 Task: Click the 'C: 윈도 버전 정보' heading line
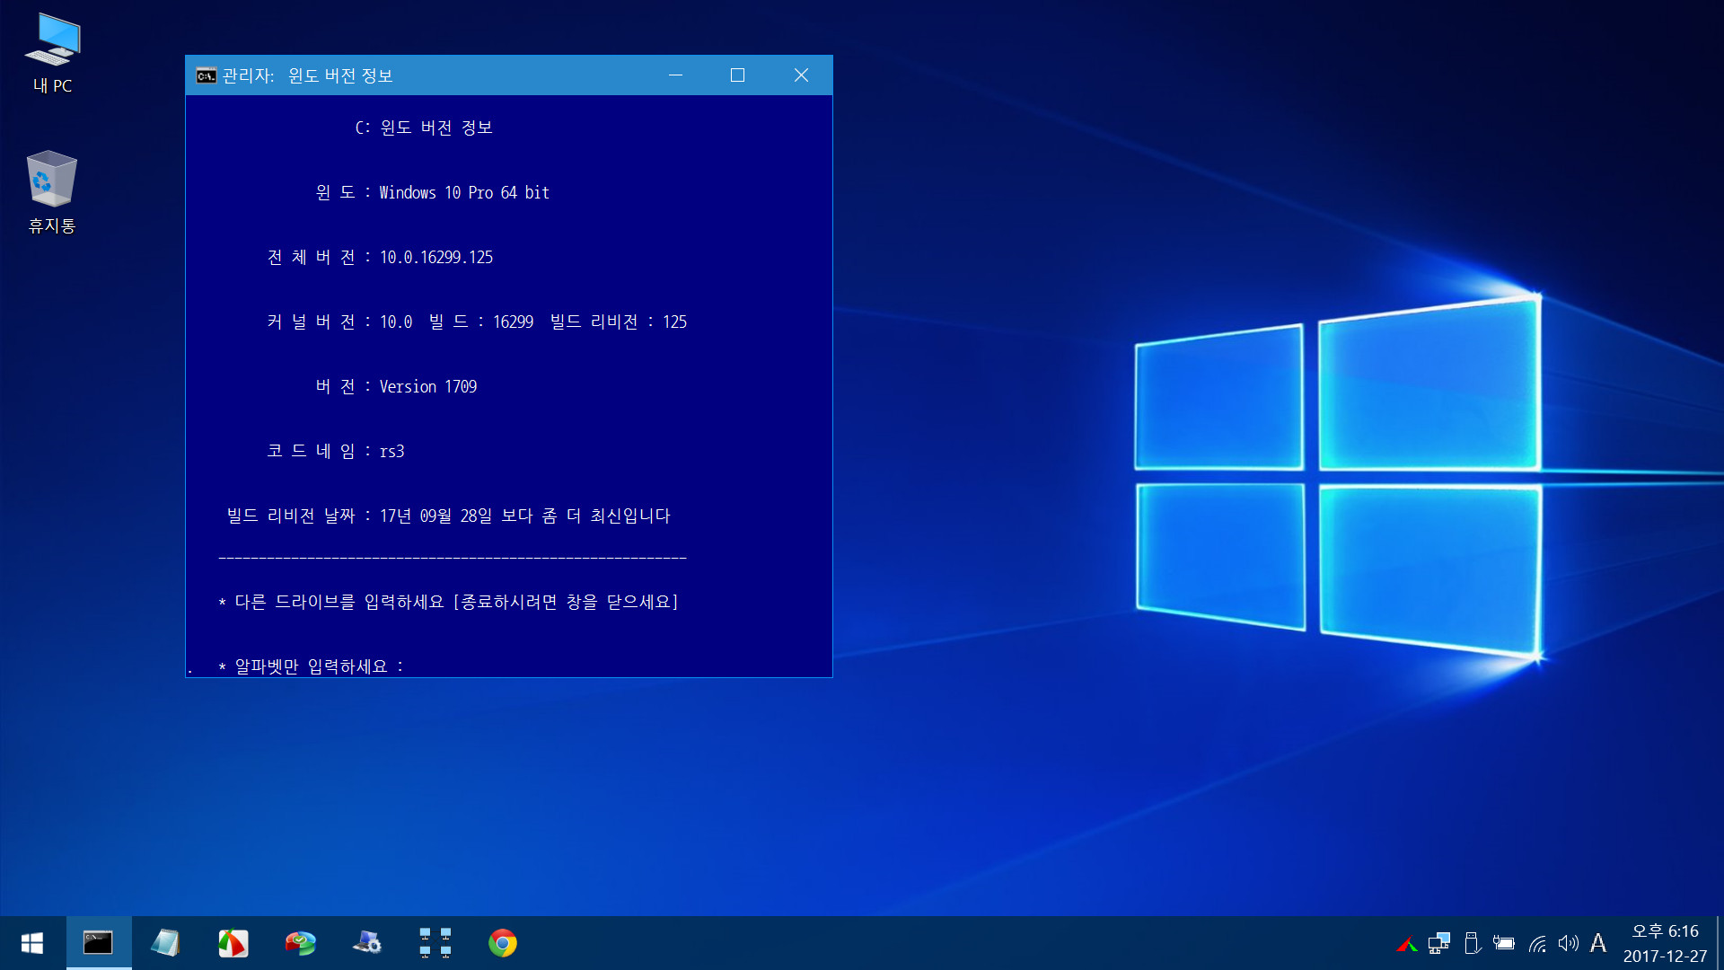(x=424, y=128)
